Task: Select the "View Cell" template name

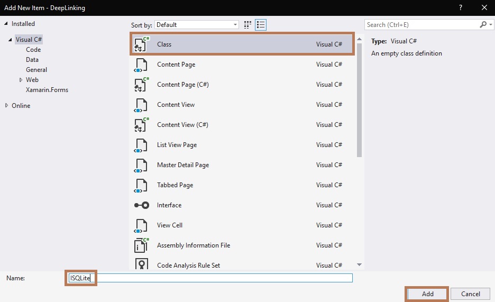Action: point(170,225)
